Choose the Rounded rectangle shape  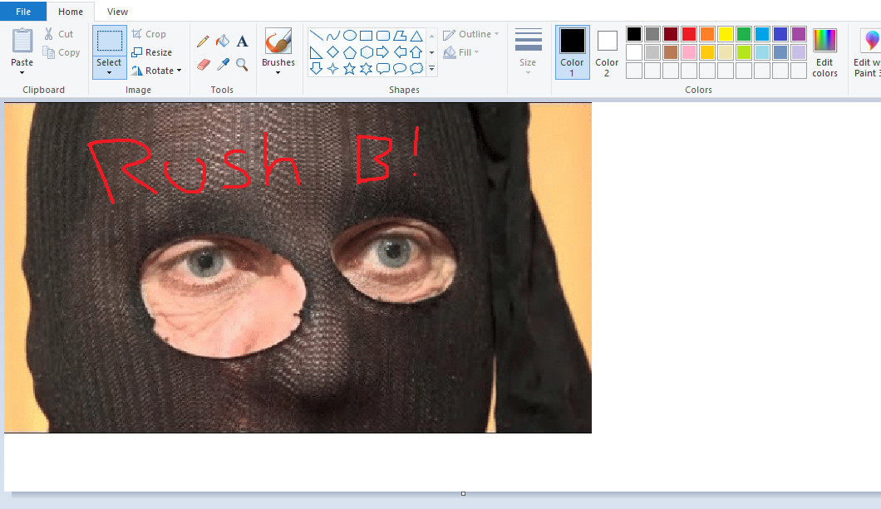point(383,36)
